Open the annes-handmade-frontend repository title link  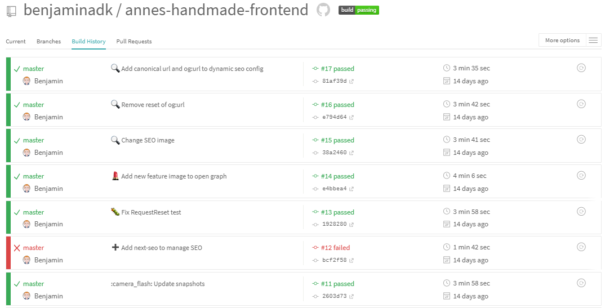click(x=216, y=10)
